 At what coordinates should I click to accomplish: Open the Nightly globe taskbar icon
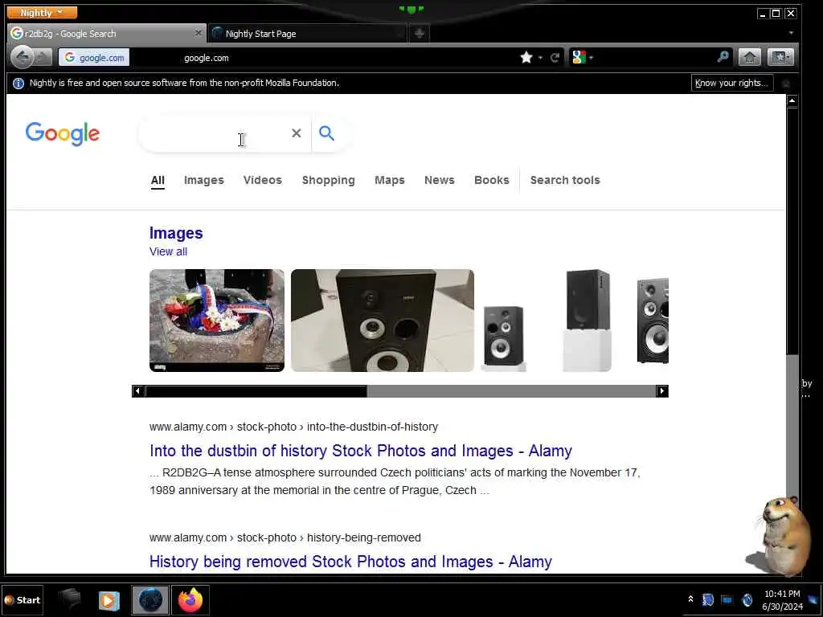(150, 600)
